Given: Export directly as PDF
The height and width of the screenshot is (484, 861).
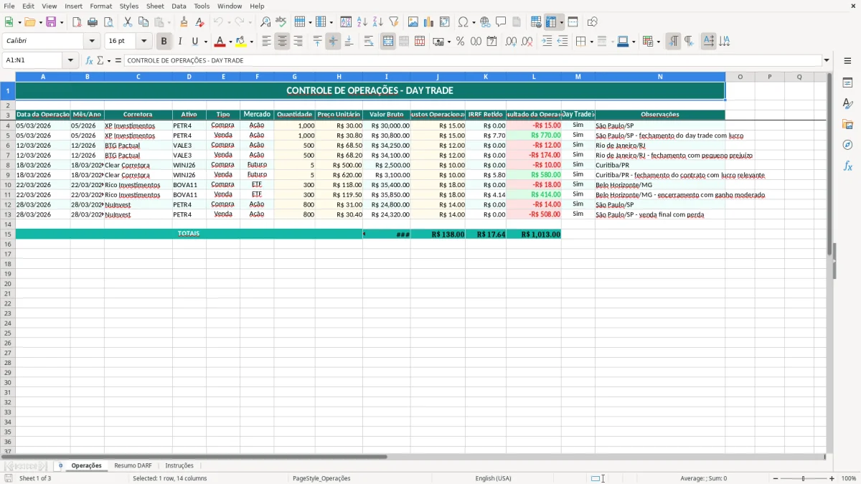Looking at the screenshot, I should [77, 22].
